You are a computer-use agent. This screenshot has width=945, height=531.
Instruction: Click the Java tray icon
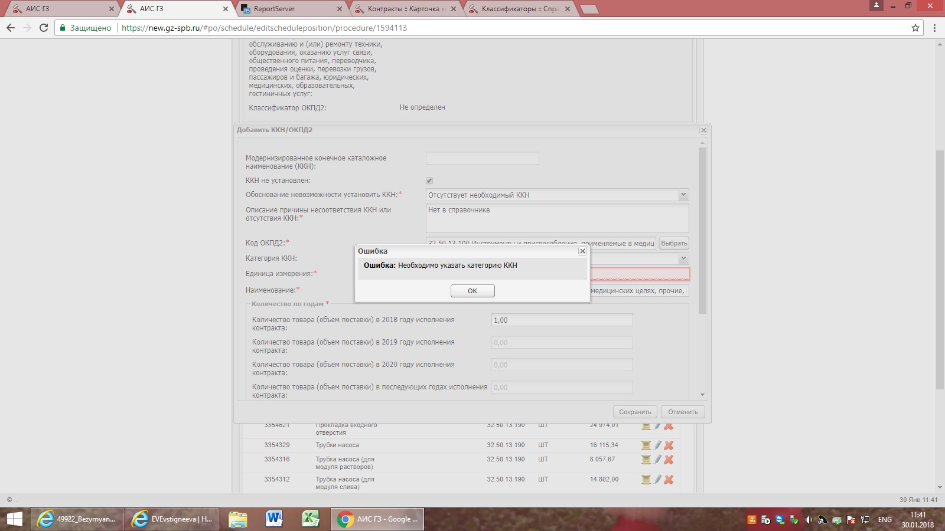tap(752, 520)
